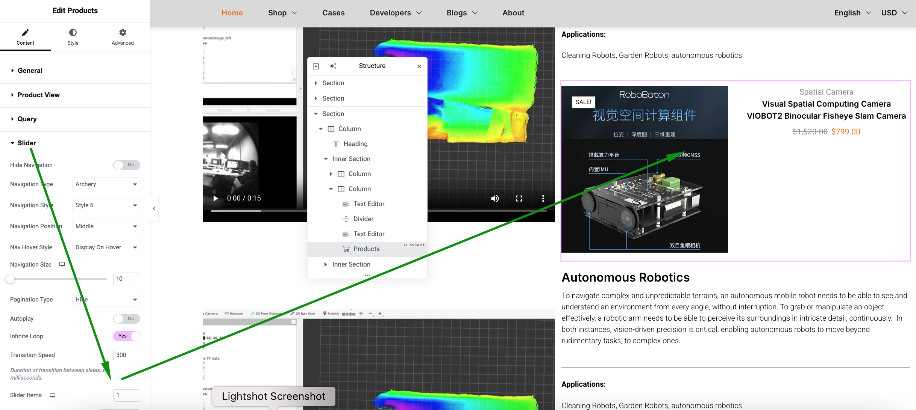Open Developers menu dropdown
This screenshot has width=916, height=410.
pos(396,13)
